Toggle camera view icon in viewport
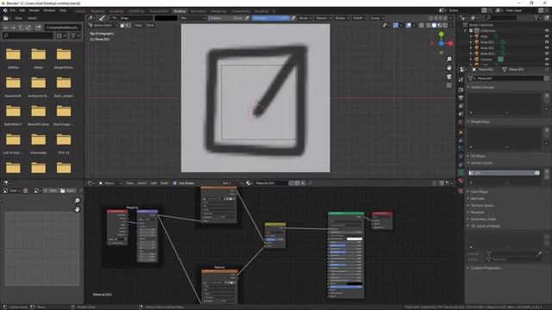Screen dimensions: 552x310 click(448, 77)
